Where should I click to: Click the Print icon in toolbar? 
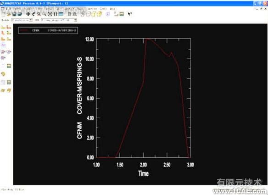tap(20, 14)
